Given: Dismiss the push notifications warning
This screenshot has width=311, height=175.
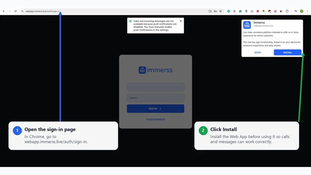Looking at the screenshot, I should coord(181,21).
